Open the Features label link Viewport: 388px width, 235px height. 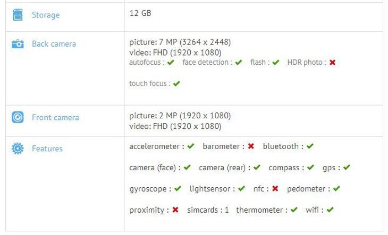click(x=47, y=149)
